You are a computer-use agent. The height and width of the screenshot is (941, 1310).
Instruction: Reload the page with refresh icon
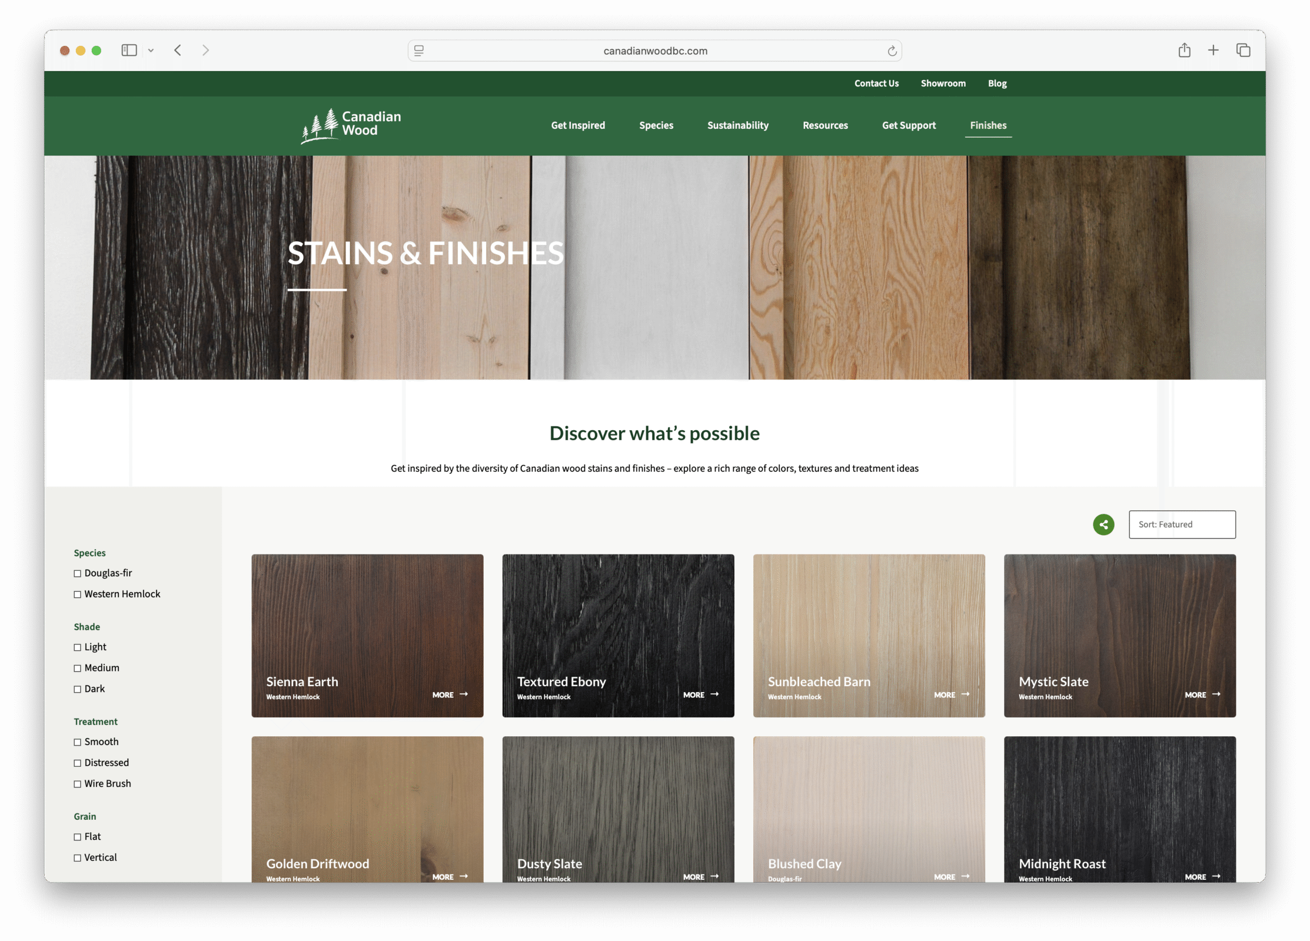tap(892, 51)
